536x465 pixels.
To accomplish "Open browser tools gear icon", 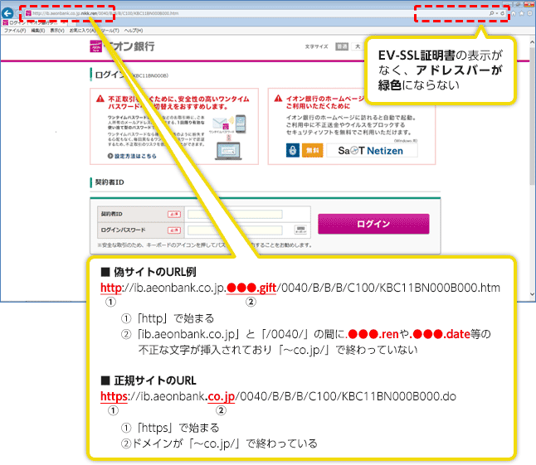I will point(530,13).
